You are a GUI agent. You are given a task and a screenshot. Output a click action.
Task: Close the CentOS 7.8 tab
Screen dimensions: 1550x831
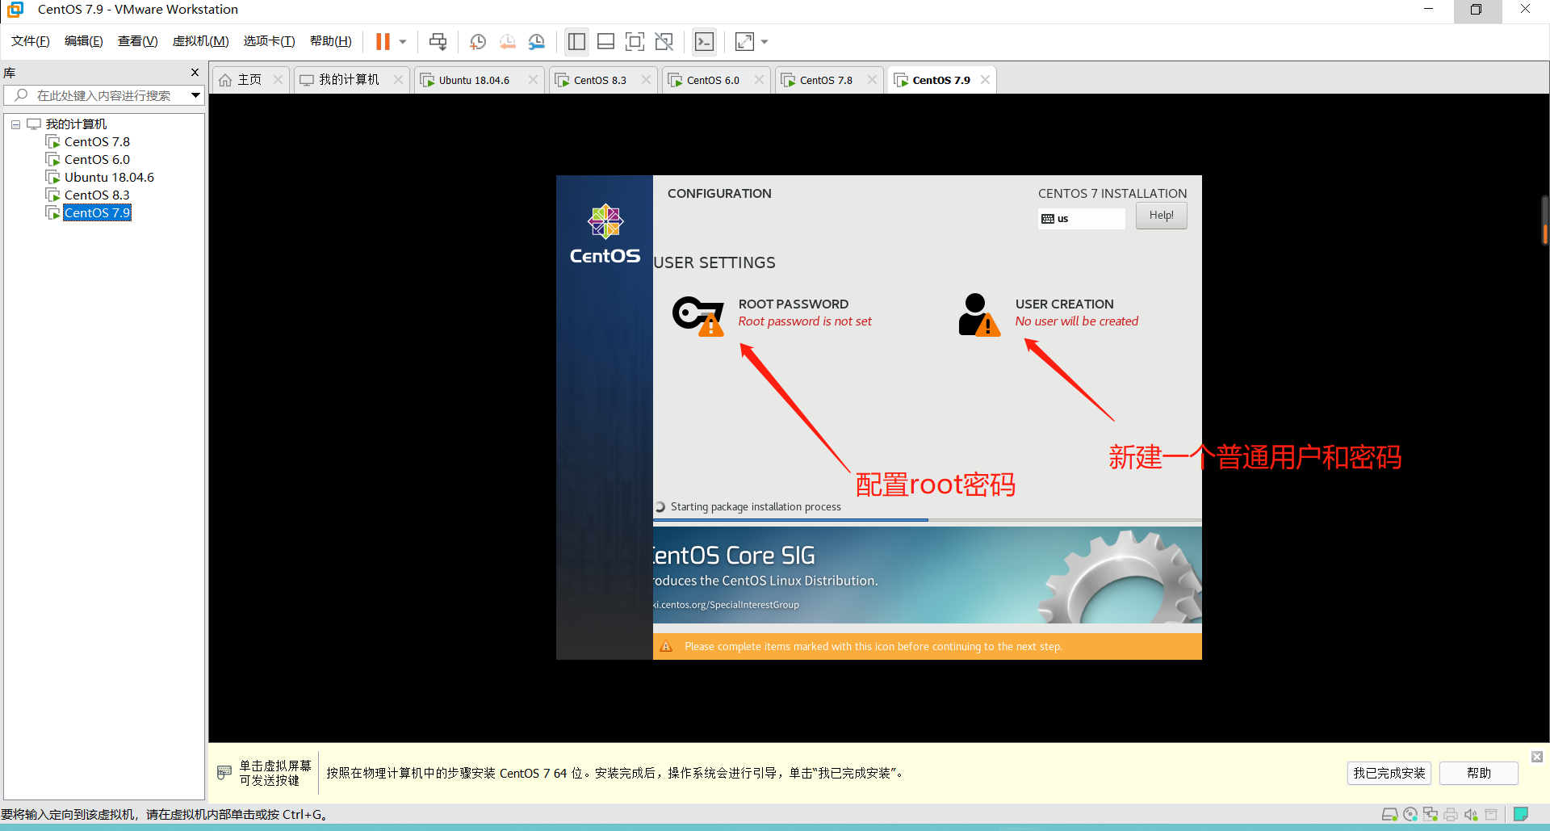(872, 80)
